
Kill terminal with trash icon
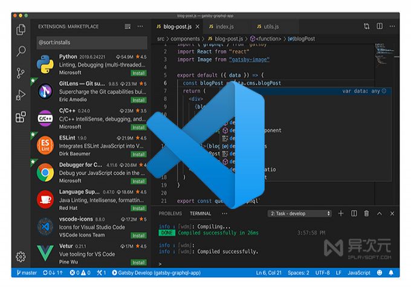pyautogui.click(x=366, y=213)
